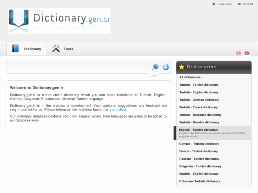Click inside the search input field
Viewport: 258px width, 193px height.
coord(79,67)
